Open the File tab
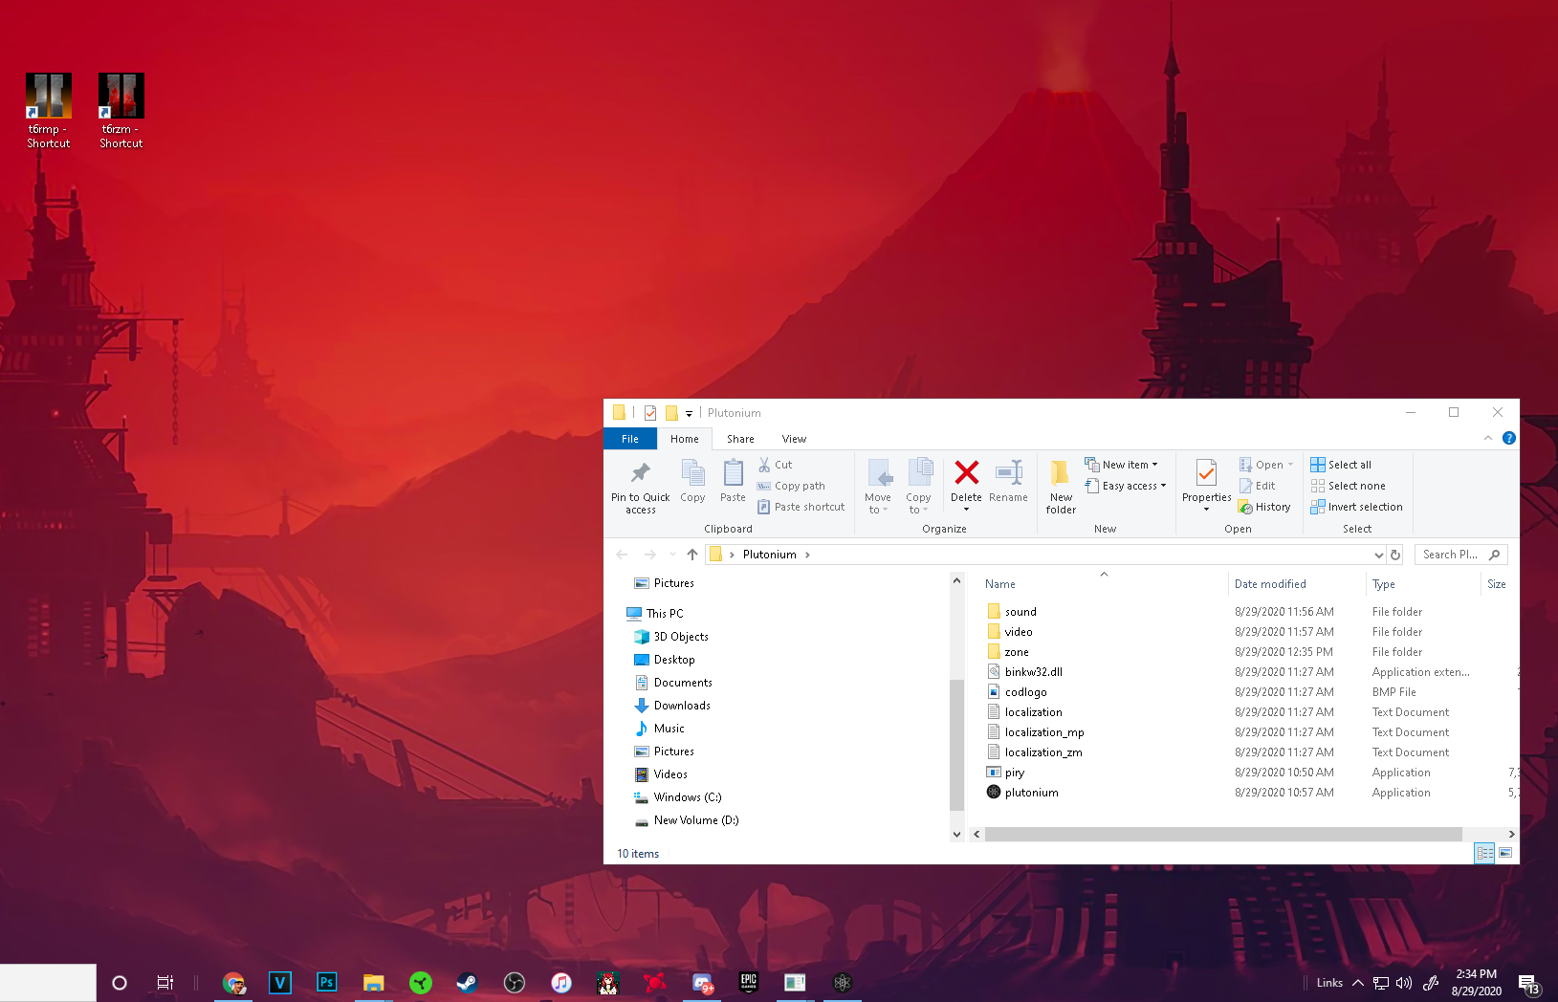This screenshot has width=1558, height=1002. (630, 439)
